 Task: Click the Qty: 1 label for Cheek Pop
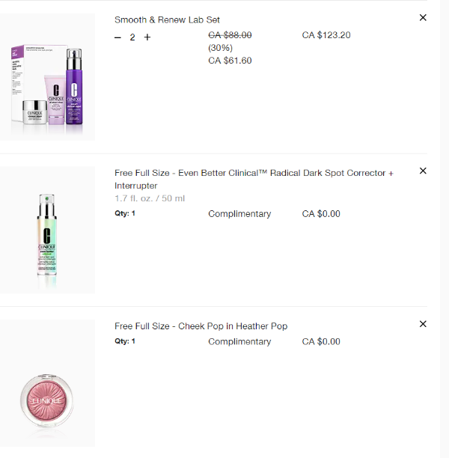coord(125,341)
